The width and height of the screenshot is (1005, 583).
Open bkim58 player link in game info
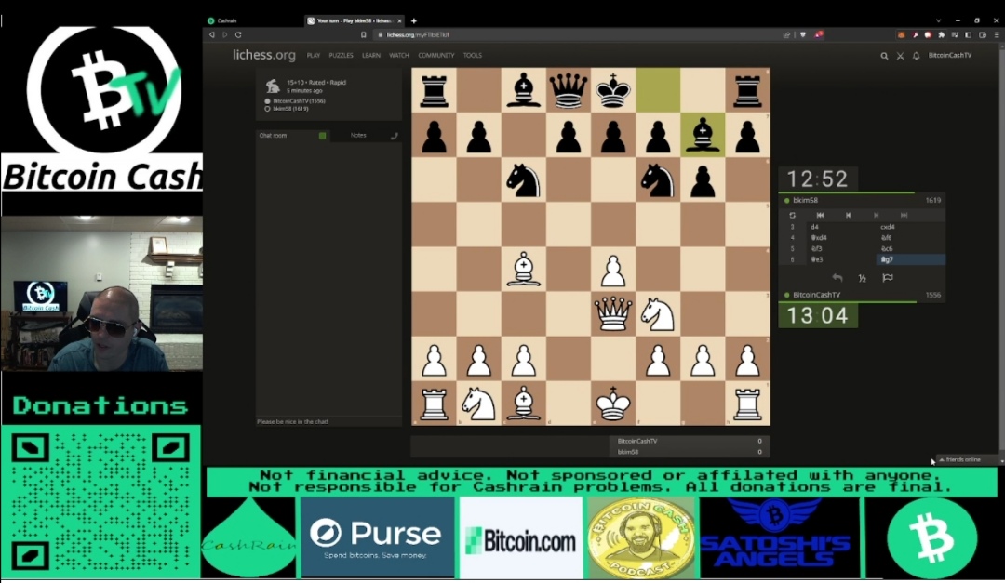coord(290,109)
